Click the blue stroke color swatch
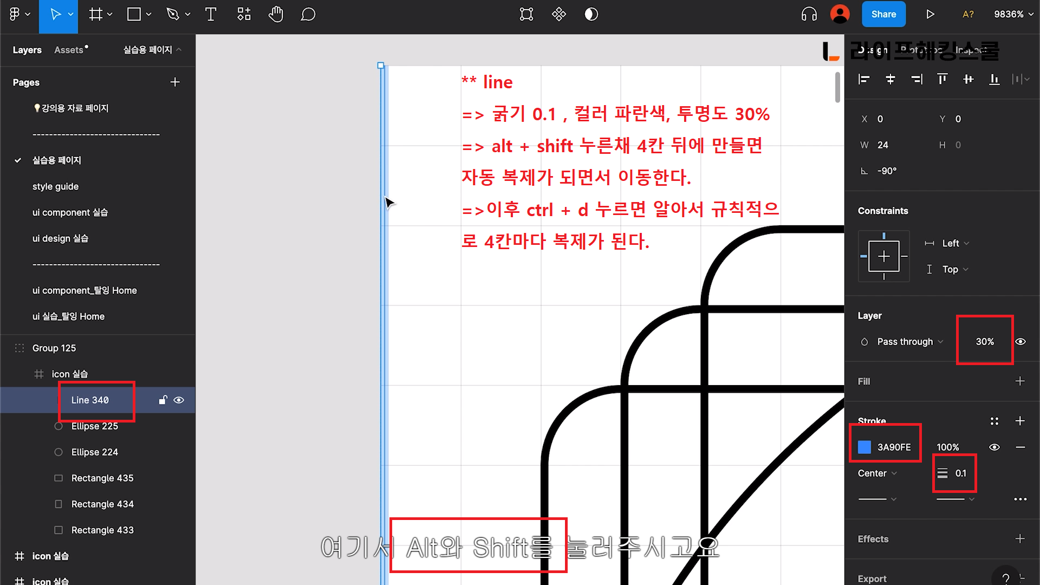Image resolution: width=1040 pixels, height=585 pixels. click(864, 447)
